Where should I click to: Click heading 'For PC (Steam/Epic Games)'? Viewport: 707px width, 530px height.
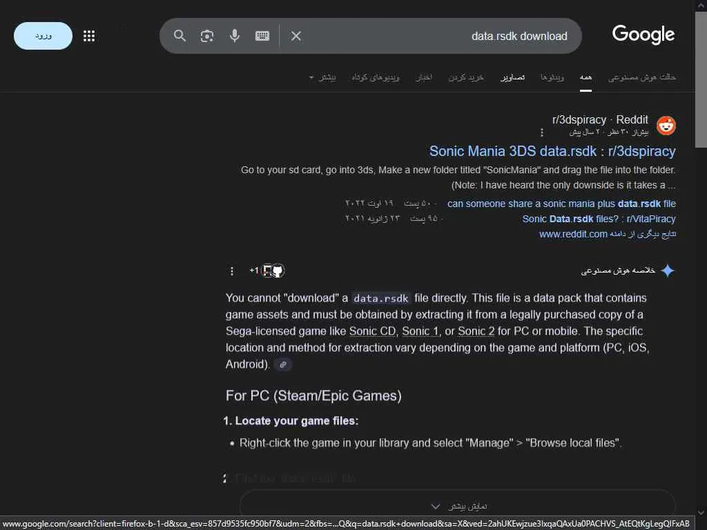313,395
